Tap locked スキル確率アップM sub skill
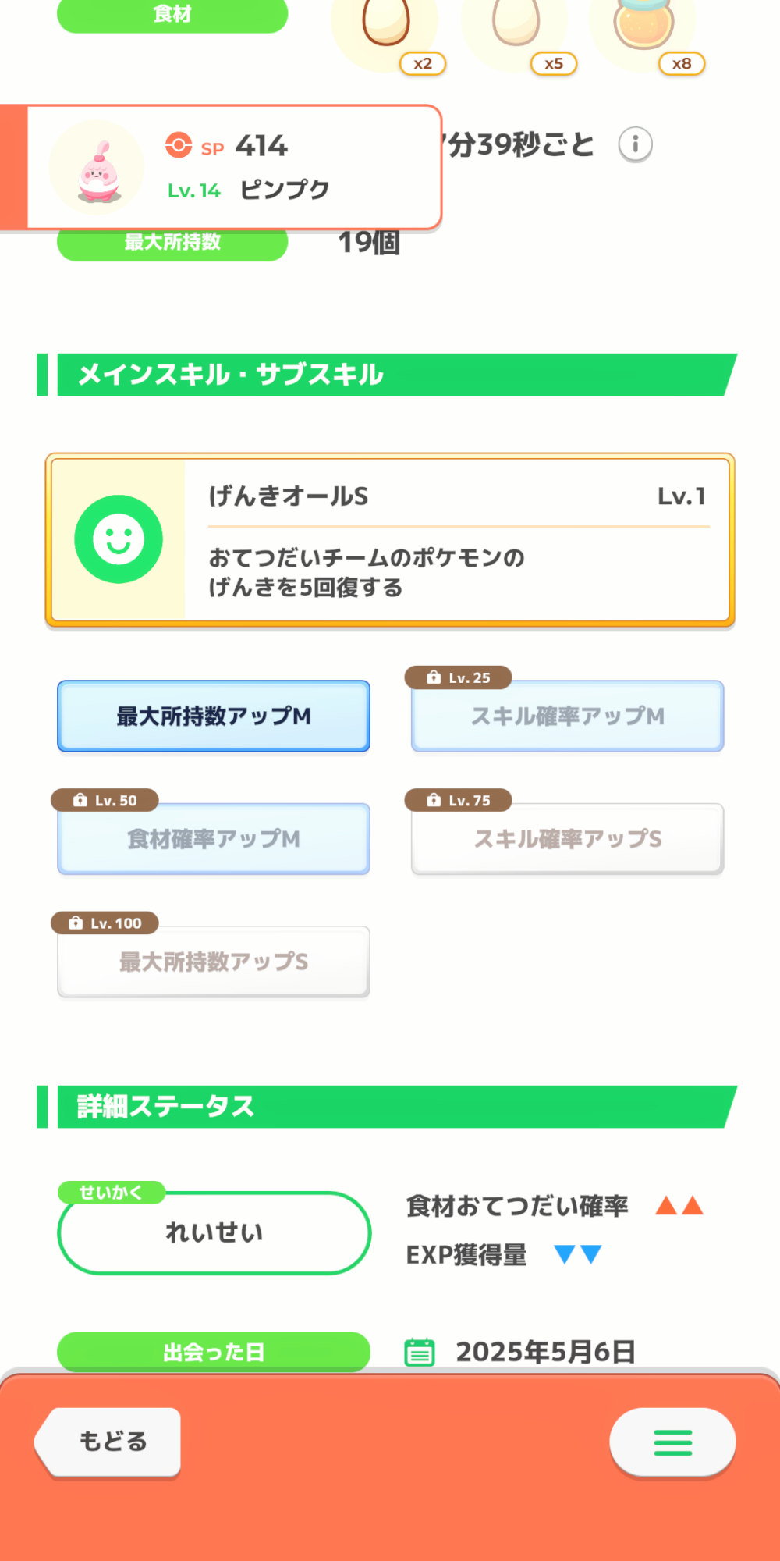Image resolution: width=780 pixels, height=1561 pixels. click(567, 716)
